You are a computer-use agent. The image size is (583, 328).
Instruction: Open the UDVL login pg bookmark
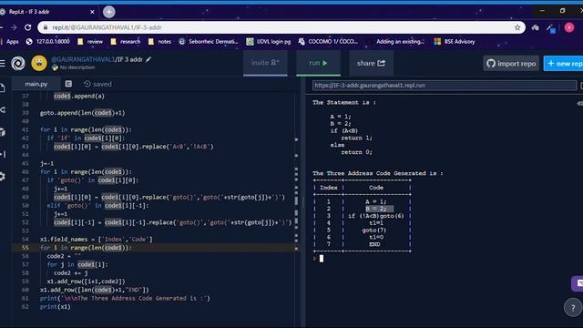click(269, 42)
